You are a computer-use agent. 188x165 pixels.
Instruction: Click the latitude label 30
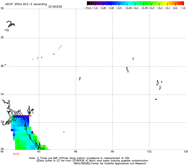(x=2, y=8)
